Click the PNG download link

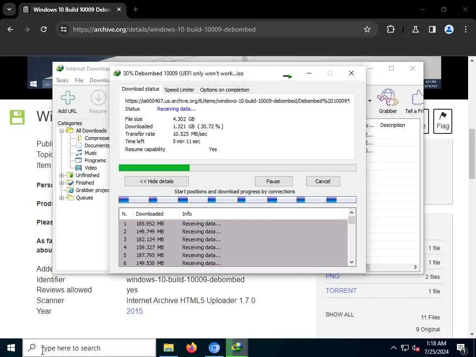point(332,276)
